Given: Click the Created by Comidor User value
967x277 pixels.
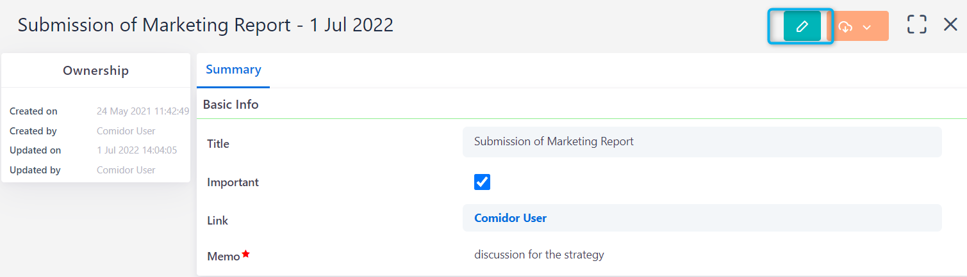Looking at the screenshot, I should click(x=126, y=131).
